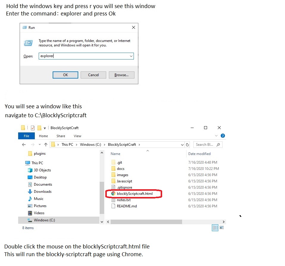Viewport: 285px width, 266px height.
Task: Switch to the View ribbon tab
Action: coord(77,136)
